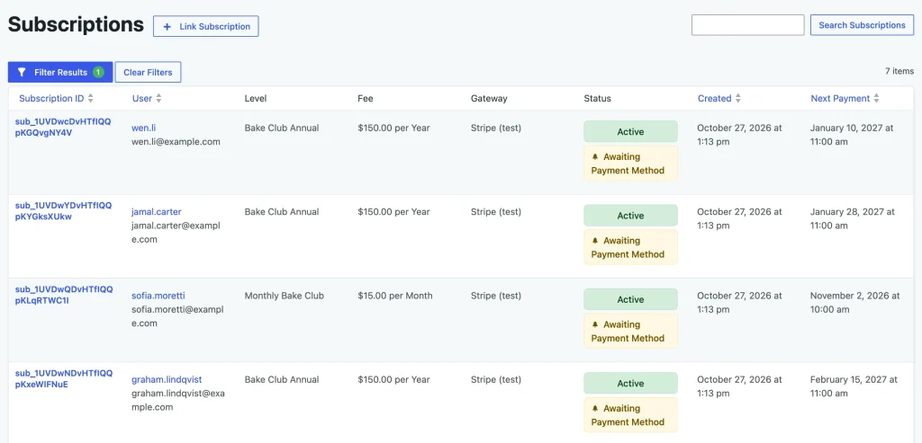Click the Active badge in wen.li row

[x=630, y=132]
